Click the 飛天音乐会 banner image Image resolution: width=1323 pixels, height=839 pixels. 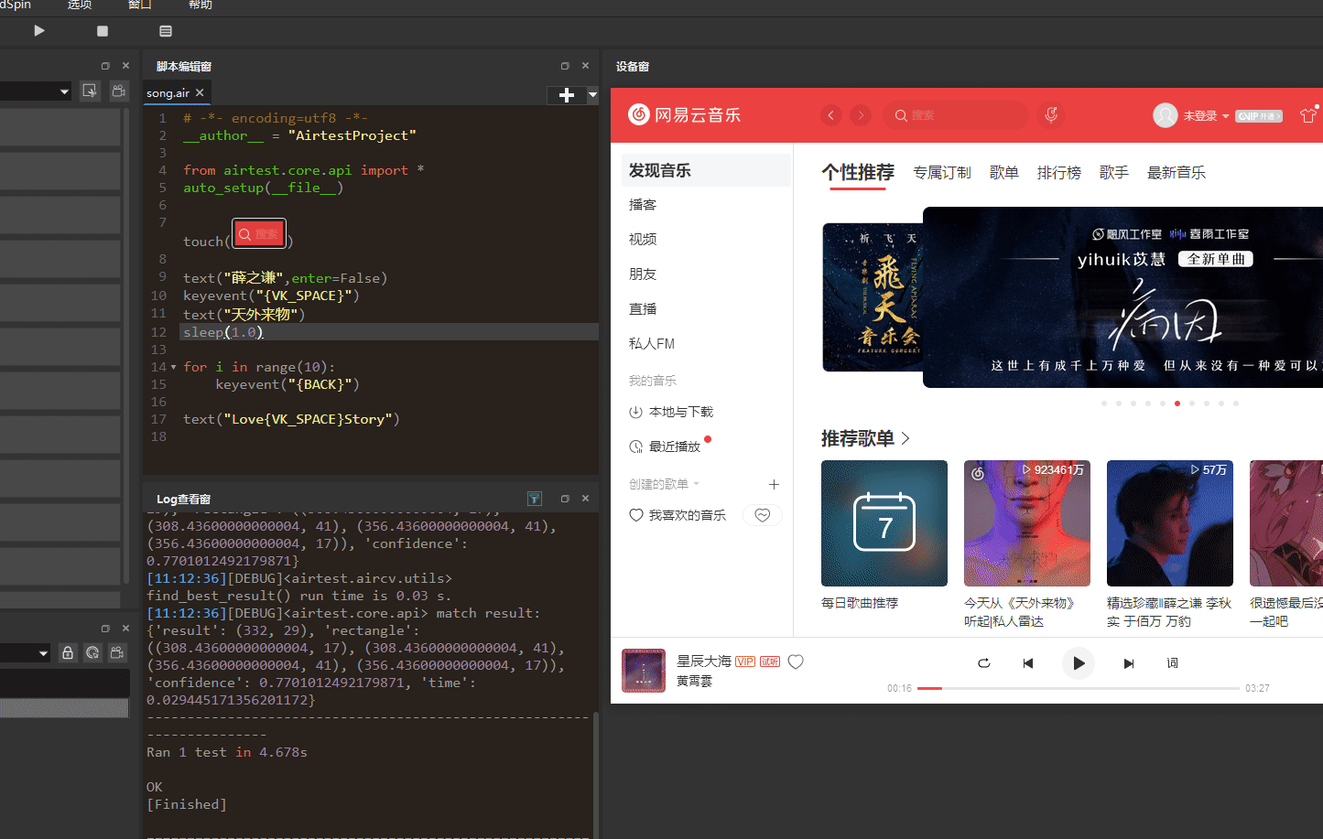pyautogui.click(x=873, y=297)
